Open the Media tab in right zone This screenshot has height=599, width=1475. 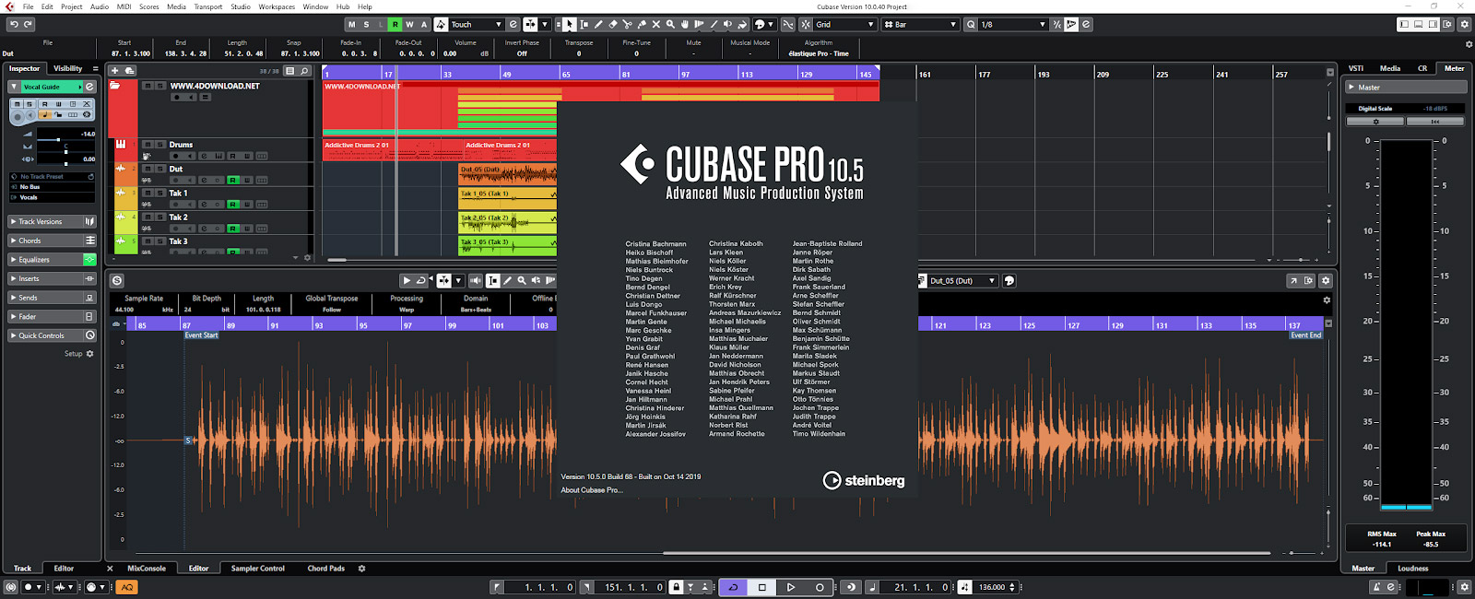[x=1390, y=68]
